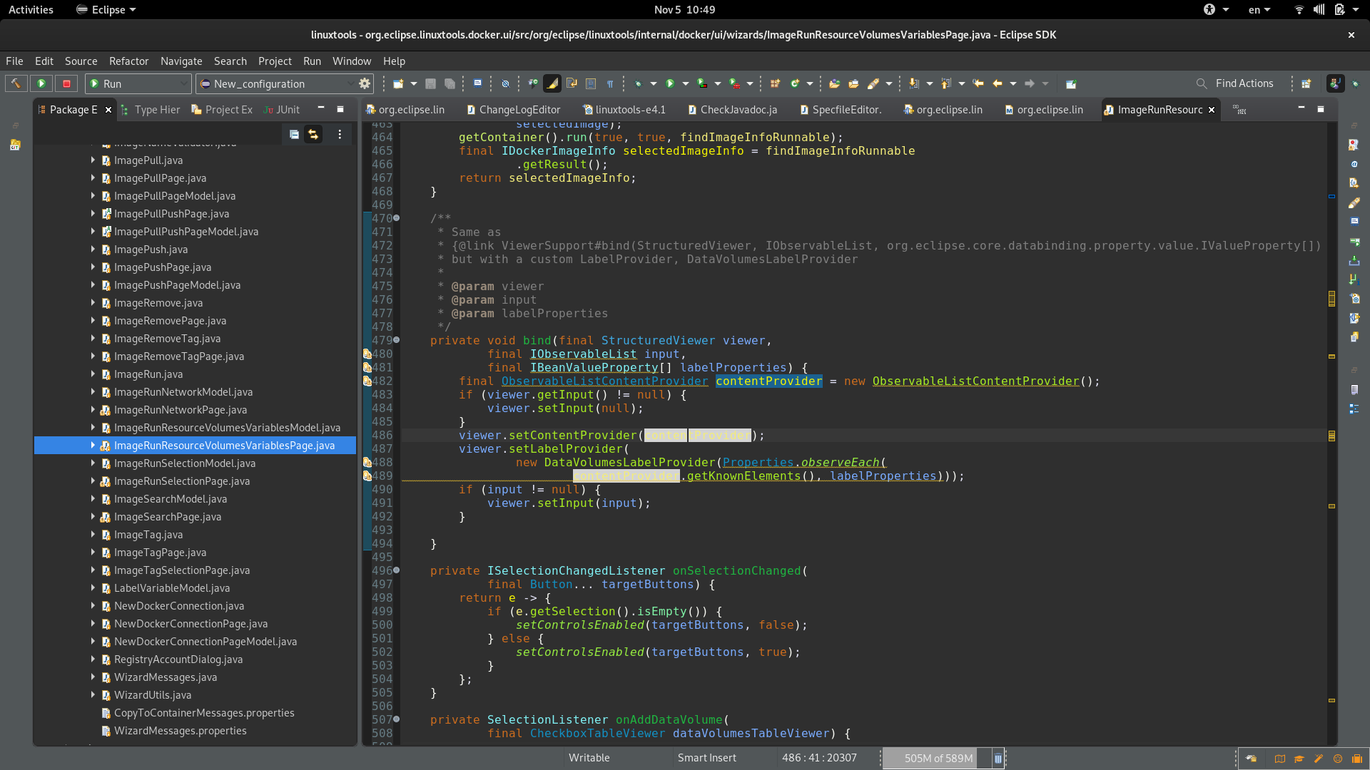Toggle Link with Editor in Package Explorer
Screen dimensions: 1370x770
313,134
